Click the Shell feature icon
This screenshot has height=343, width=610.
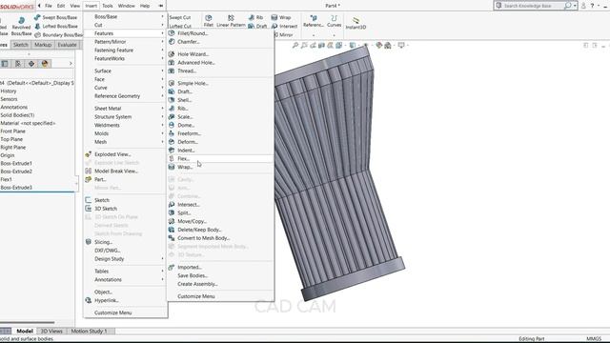[x=172, y=100]
